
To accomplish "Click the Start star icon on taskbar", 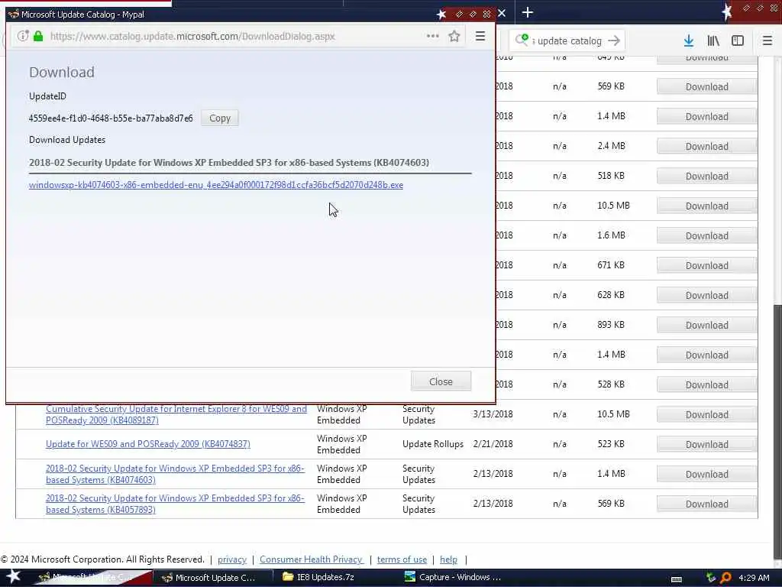I will point(14,576).
